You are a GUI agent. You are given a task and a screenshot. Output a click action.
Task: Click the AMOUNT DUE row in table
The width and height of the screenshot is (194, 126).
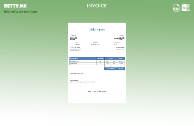115,69
